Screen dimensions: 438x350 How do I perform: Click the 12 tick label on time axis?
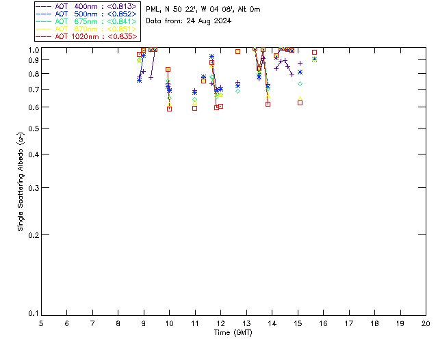220,323
